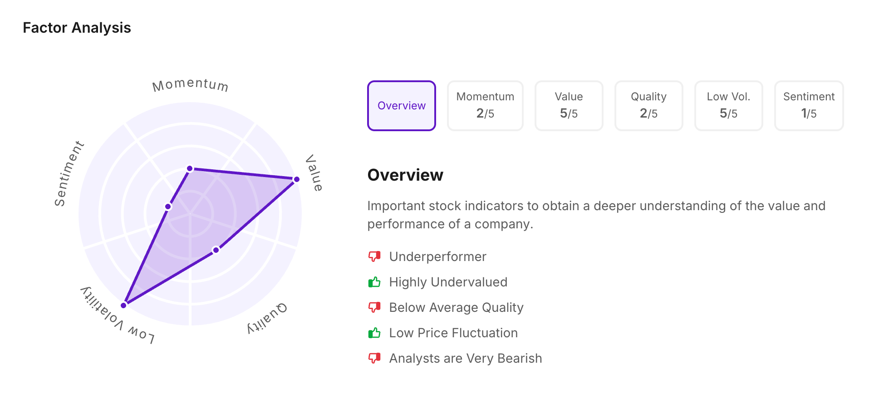Viewport: 884px width, 404px height.
Task: Click the Momentum data point on radar chart
Action: pos(190,169)
